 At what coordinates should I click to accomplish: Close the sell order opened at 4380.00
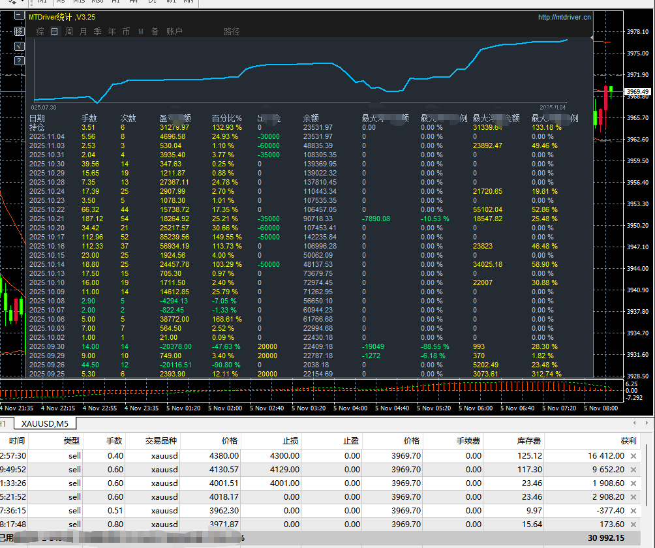tap(633, 456)
